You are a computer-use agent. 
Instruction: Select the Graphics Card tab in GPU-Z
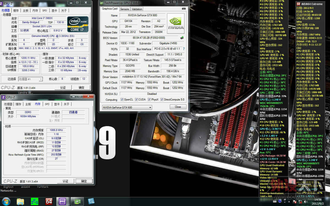[110, 9]
